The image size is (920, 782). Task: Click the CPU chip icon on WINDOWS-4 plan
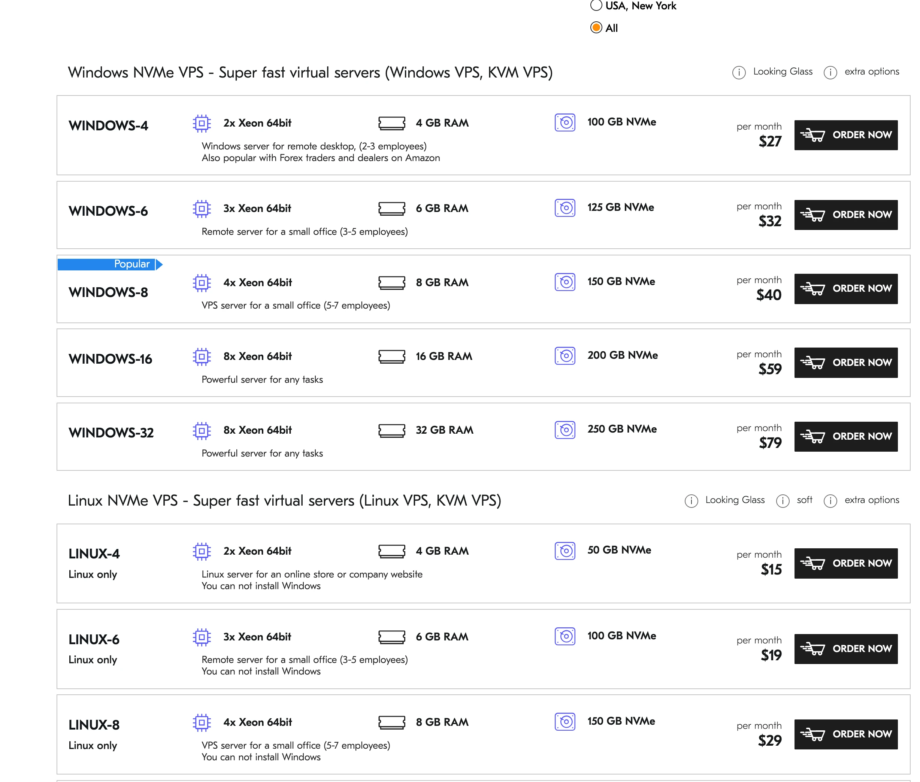click(x=202, y=123)
